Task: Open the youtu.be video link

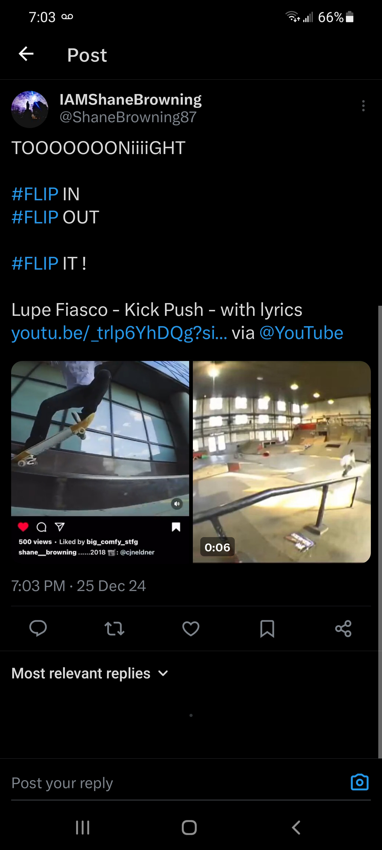Action: [x=119, y=333]
